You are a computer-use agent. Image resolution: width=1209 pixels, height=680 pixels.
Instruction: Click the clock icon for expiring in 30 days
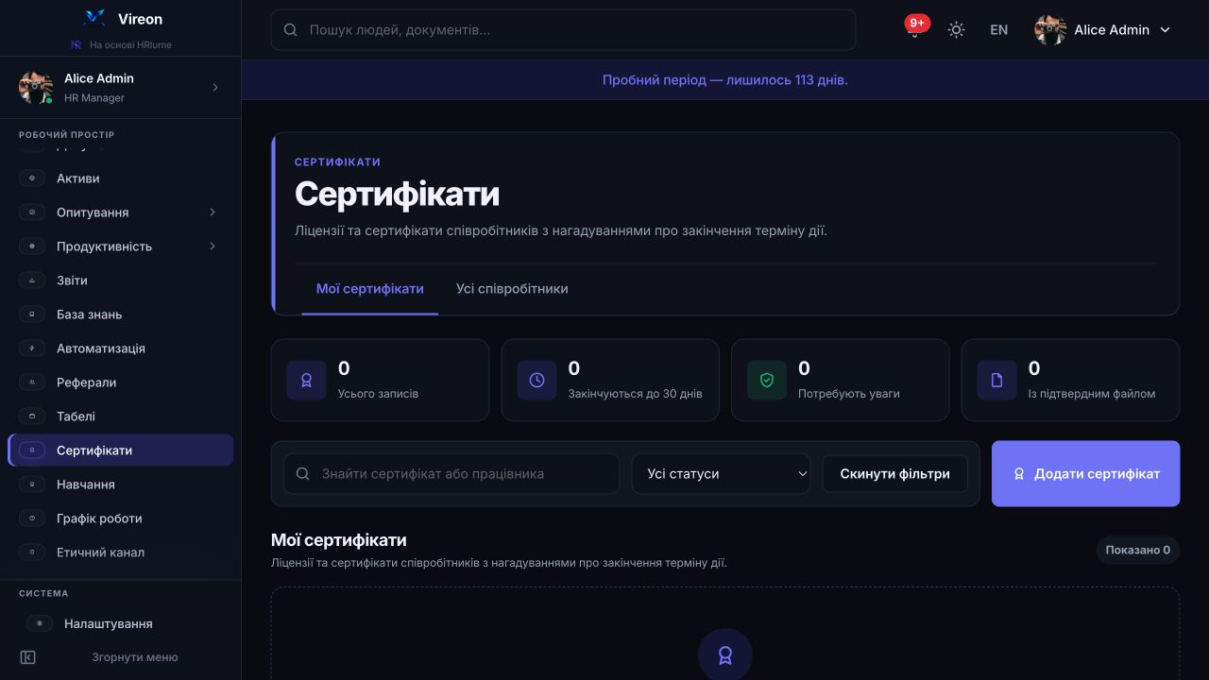pyautogui.click(x=536, y=380)
